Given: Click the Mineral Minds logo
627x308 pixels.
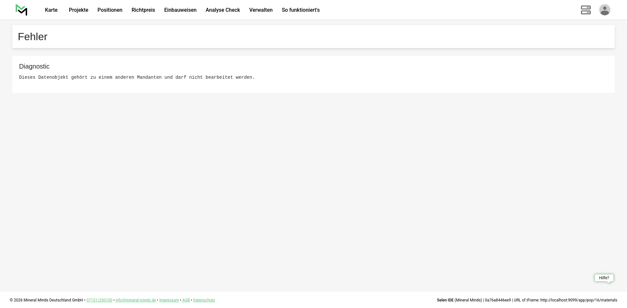Looking at the screenshot, I should tap(22, 10).
